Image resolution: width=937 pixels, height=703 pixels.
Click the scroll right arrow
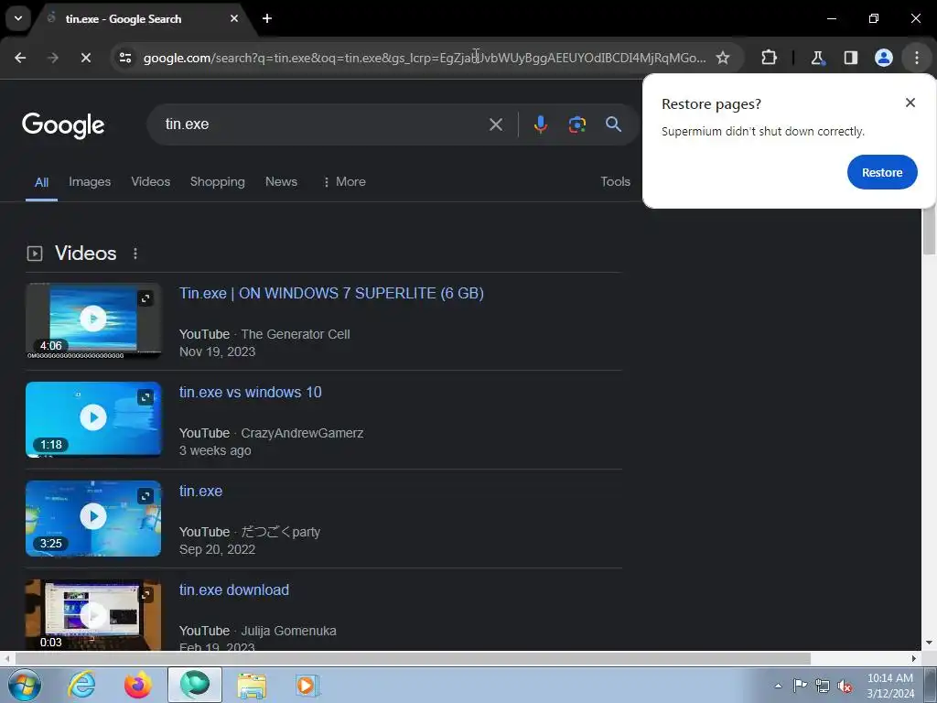(x=914, y=659)
